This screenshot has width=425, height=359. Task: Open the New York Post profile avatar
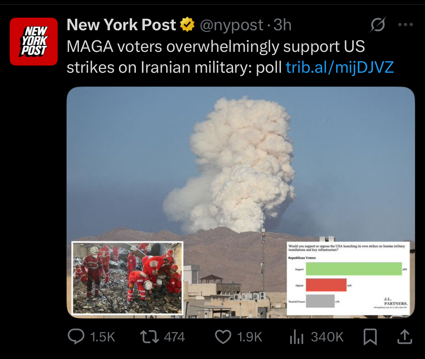(34, 41)
